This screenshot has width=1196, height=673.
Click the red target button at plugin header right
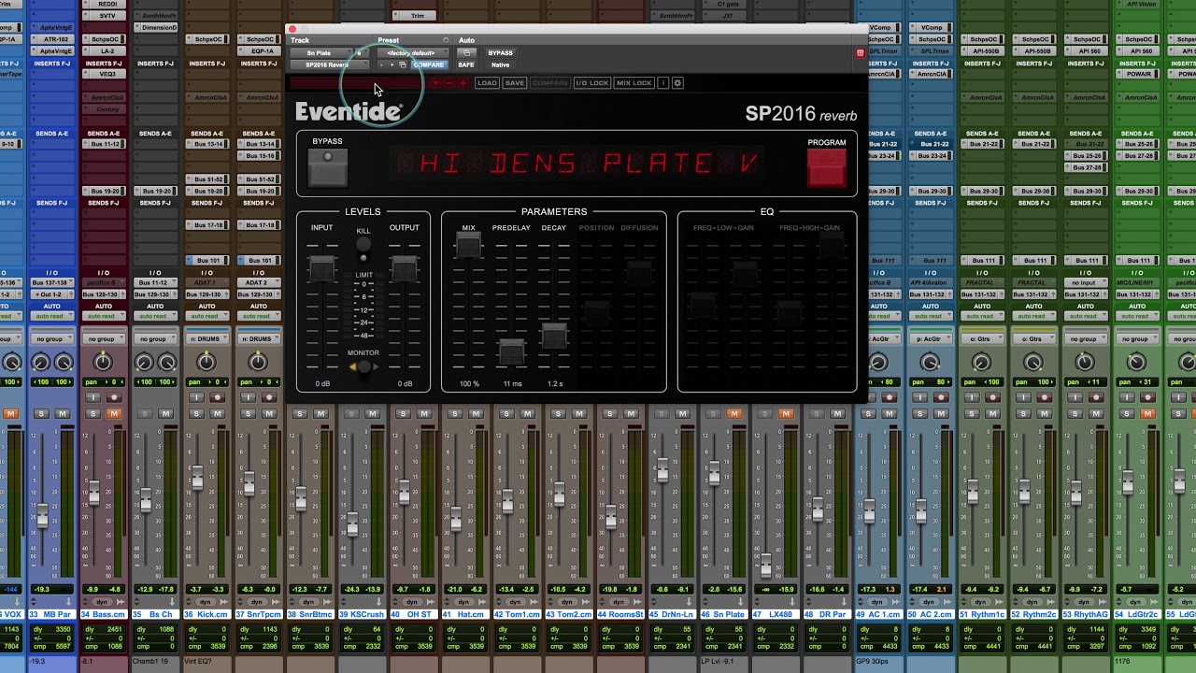point(860,53)
